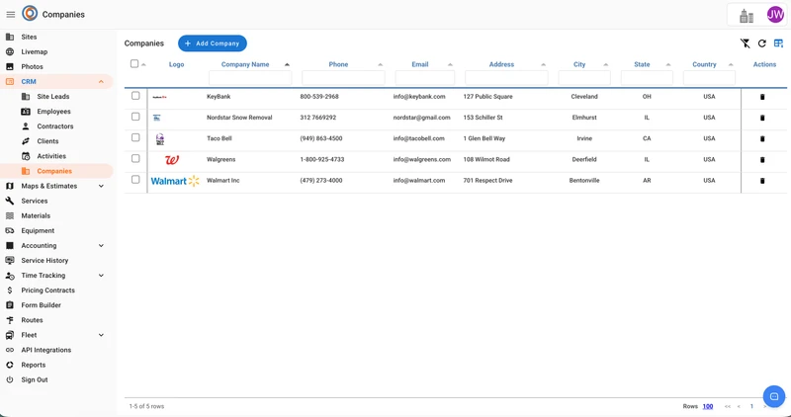Click the Email filter field
This screenshot has height=417, width=791.
(425, 78)
